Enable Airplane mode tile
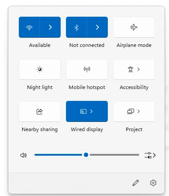 pyautogui.click(x=134, y=27)
